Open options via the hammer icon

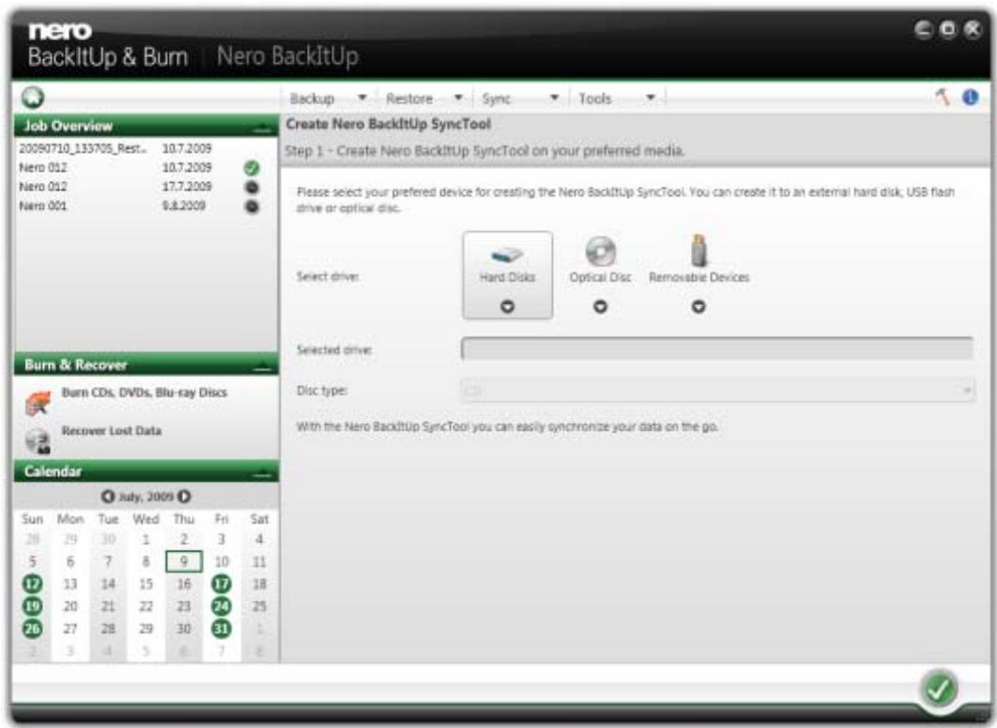point(943,98)
